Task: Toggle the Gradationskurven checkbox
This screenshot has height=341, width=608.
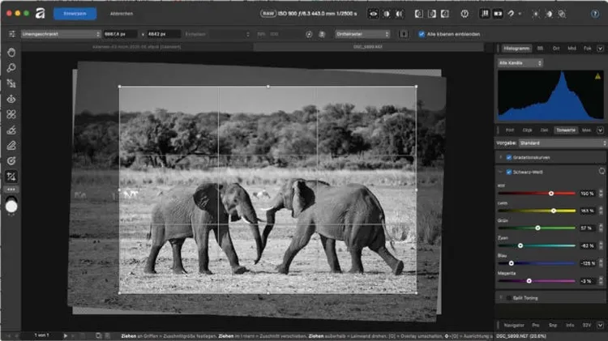Action: pos(509,157)
